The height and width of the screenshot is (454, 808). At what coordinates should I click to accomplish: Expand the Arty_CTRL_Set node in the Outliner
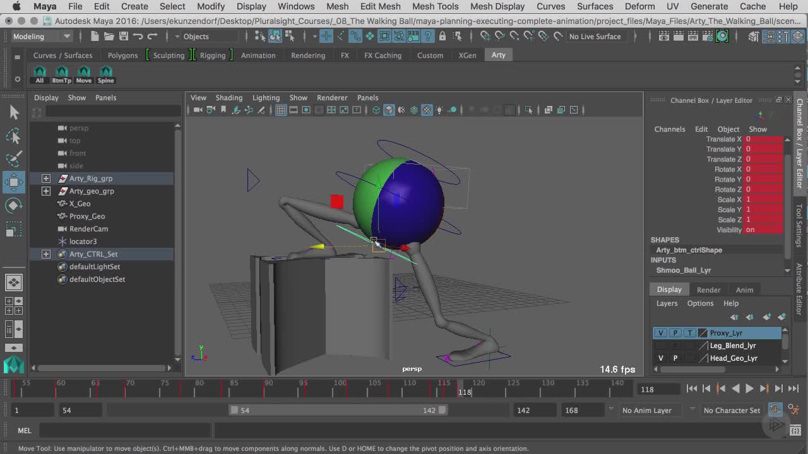coord(46,254)
